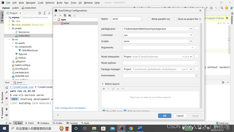Viewport: 234px width, 132px height.
Task: Open F:\node\node.exe link in console
Action: click(x=22, y=87)
